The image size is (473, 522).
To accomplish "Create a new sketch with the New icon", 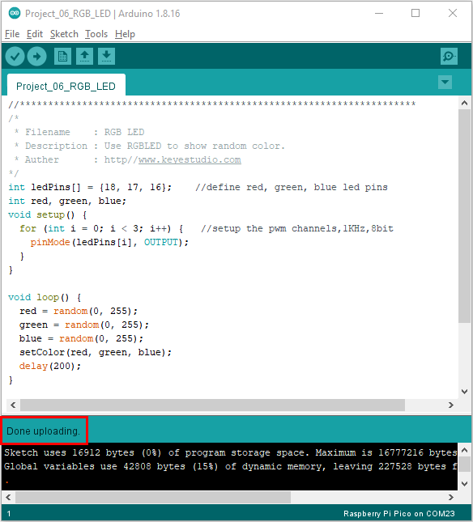I will click(x=62, y=56).
